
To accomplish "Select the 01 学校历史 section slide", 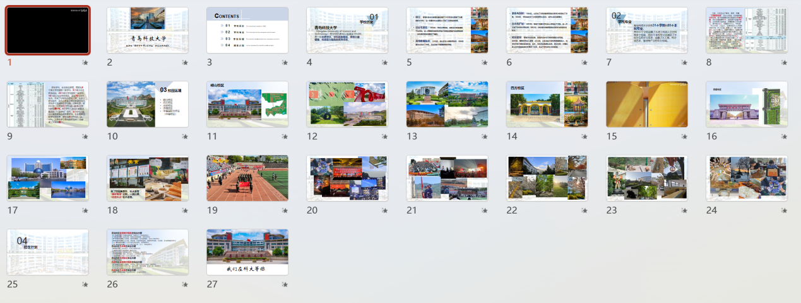I will (x=347, y=30).
